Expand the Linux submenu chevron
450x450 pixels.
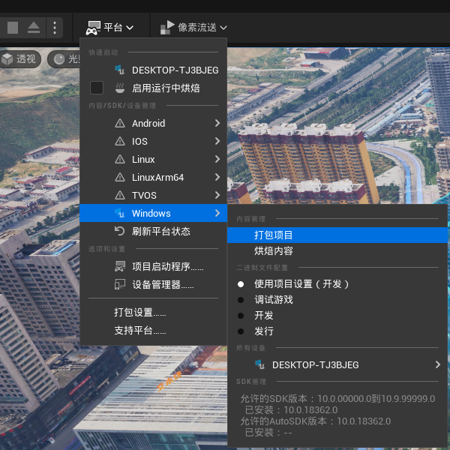coord(217,159)
